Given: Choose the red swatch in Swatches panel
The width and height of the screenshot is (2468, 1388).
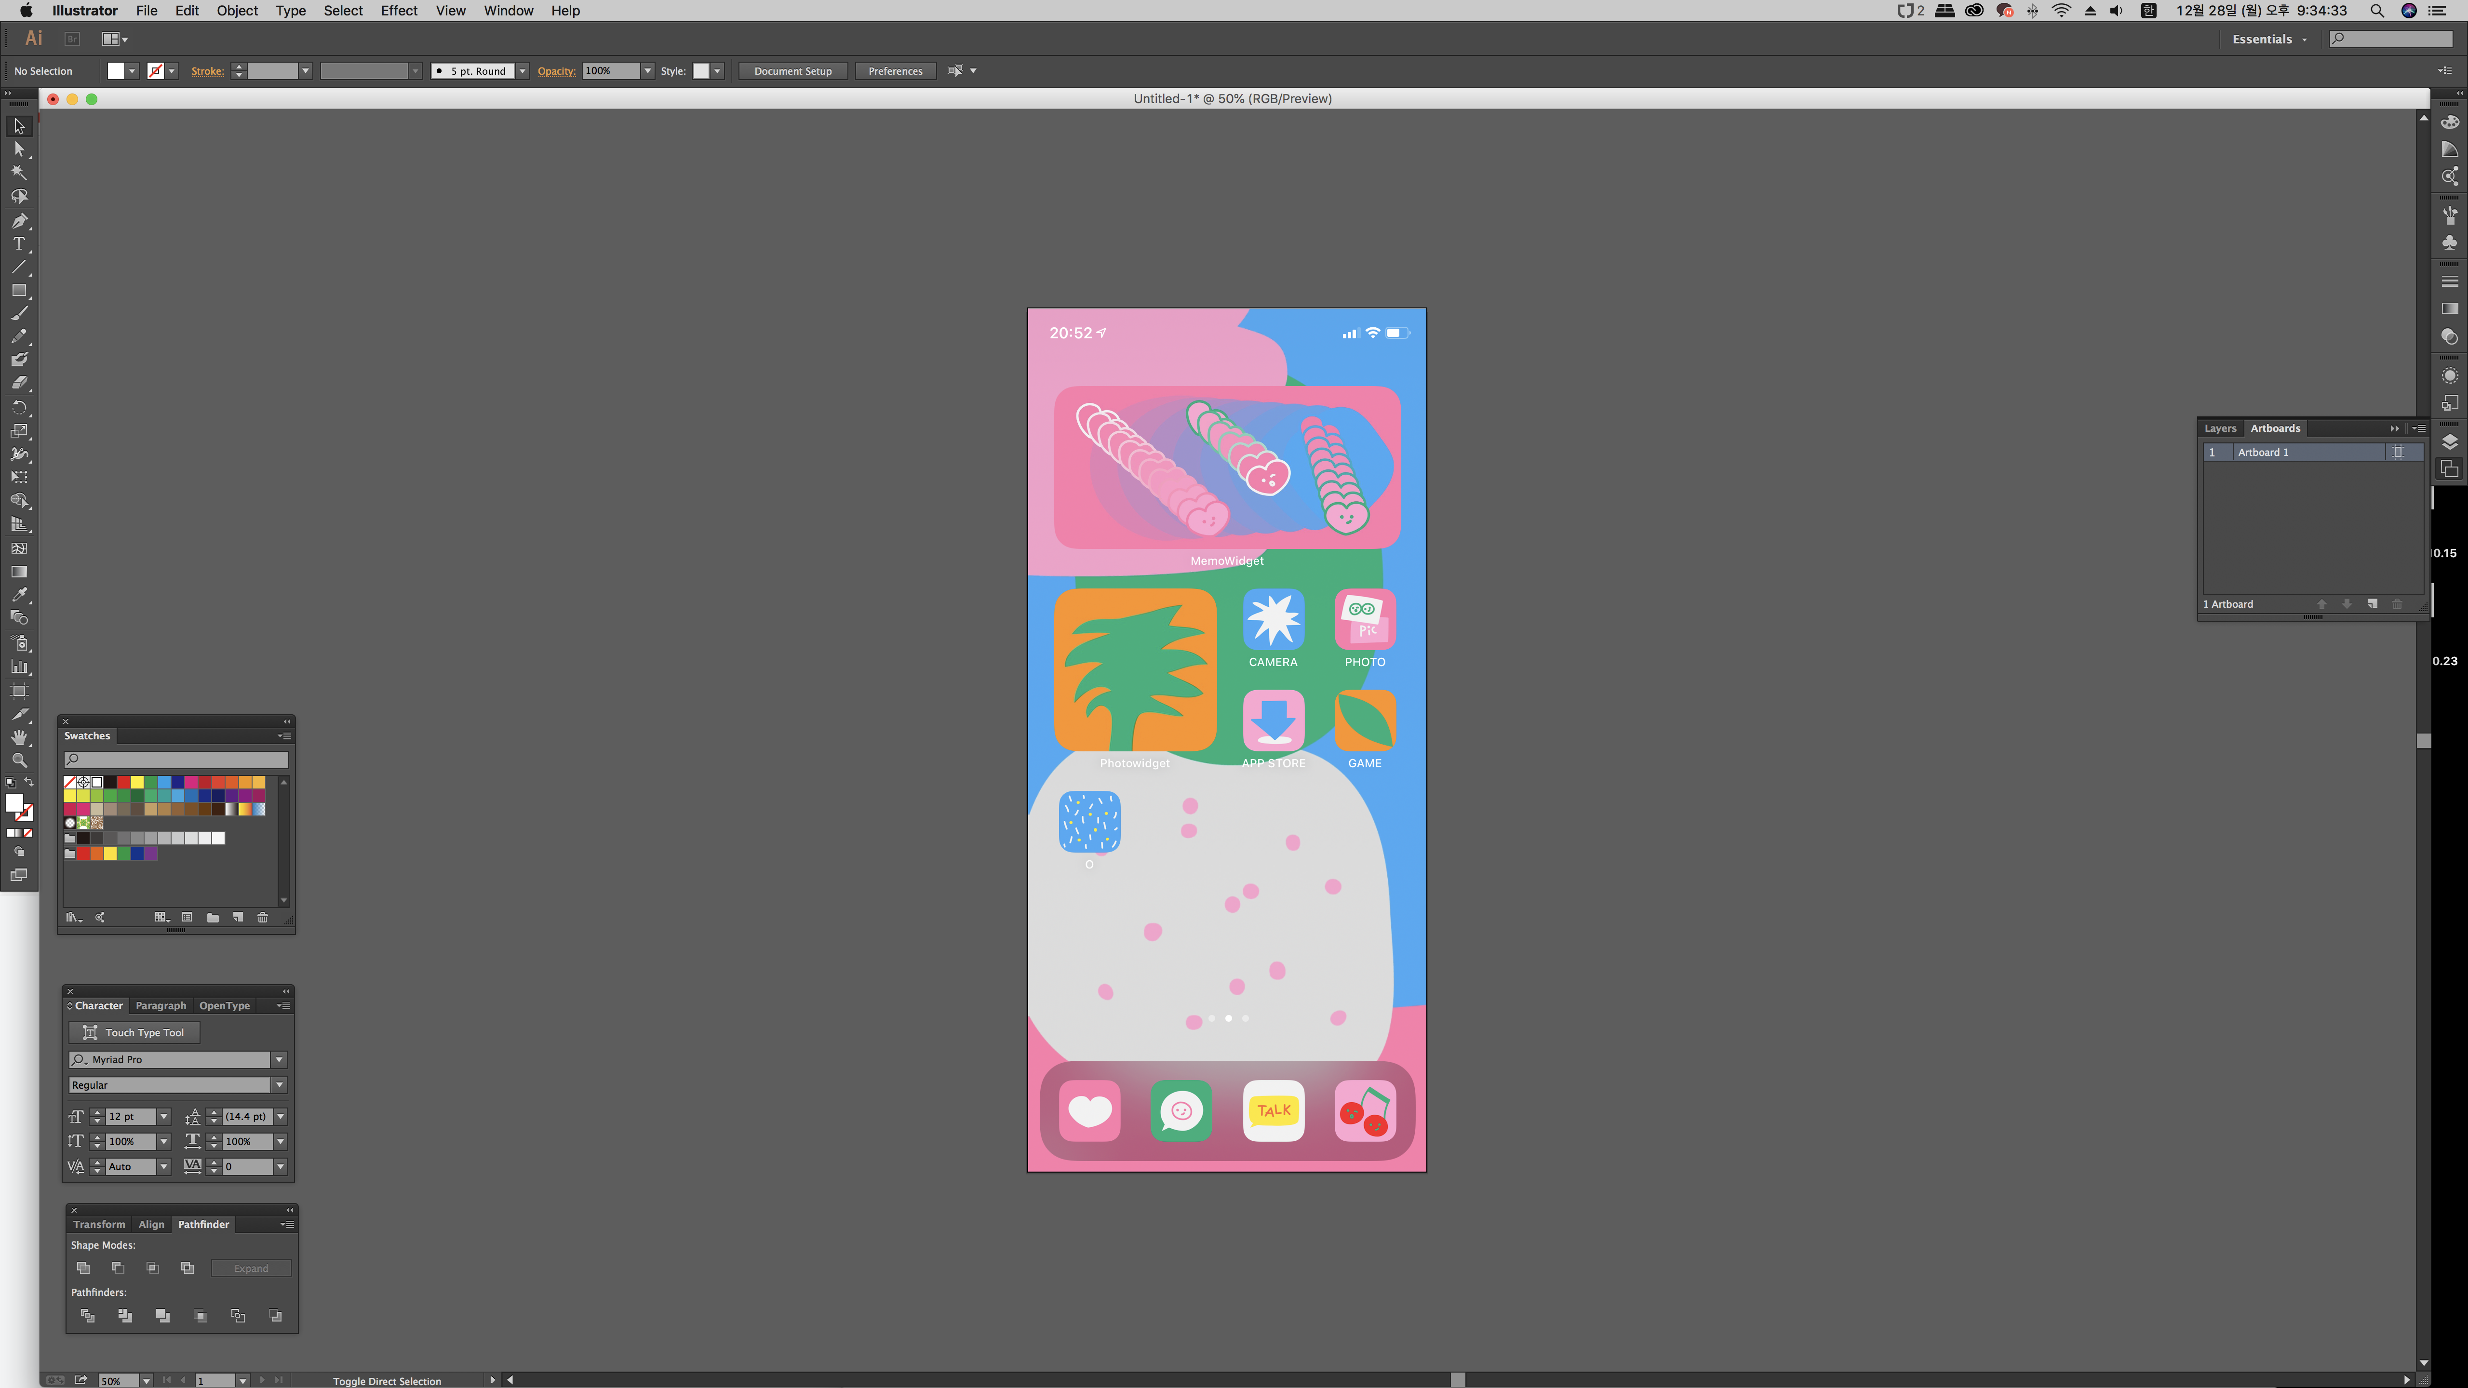Looking at the screenshot, I should click(x=123, y=783).
